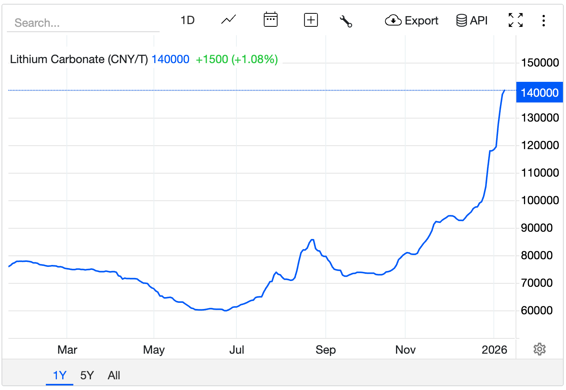
Task: Click the Lithium Carbonate (CNY/T) title
Action: pyautogui.click(x=79, y=59)
